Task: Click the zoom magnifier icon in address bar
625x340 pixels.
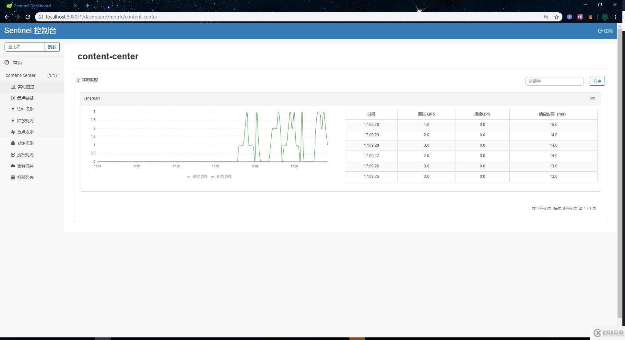Action: point(546,17)
